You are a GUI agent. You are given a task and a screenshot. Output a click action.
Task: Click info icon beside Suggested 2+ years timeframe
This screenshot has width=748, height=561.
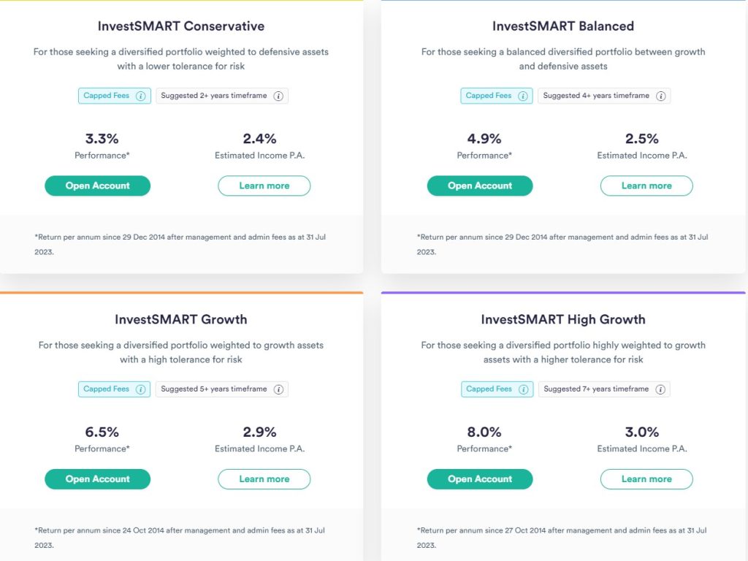[x=278, y=96]
